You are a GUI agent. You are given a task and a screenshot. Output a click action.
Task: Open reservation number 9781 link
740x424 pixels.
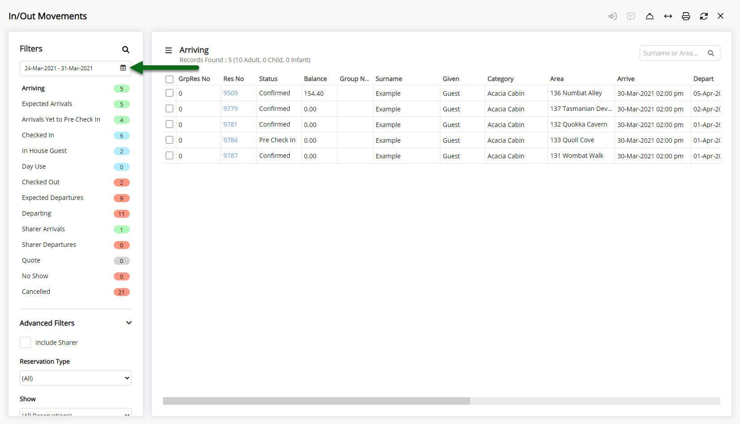(231, 124)
